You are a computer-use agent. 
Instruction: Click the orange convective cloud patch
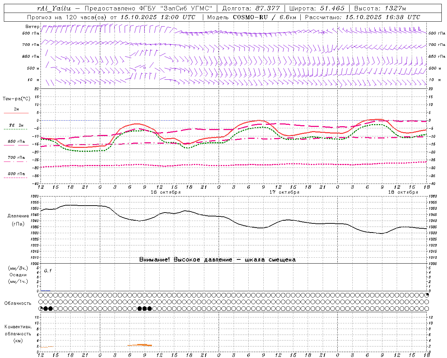[x=140, y=345]
